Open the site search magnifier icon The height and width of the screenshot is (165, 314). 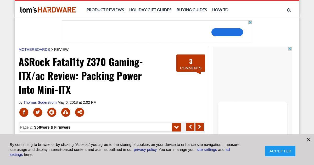pos(289,10)
